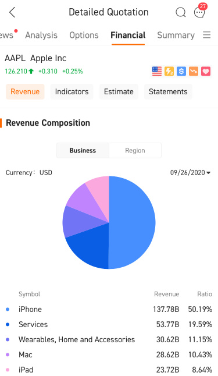The image size is (218, 376).
Task: Switch composition view to Business
Action: tap(83, 150)
